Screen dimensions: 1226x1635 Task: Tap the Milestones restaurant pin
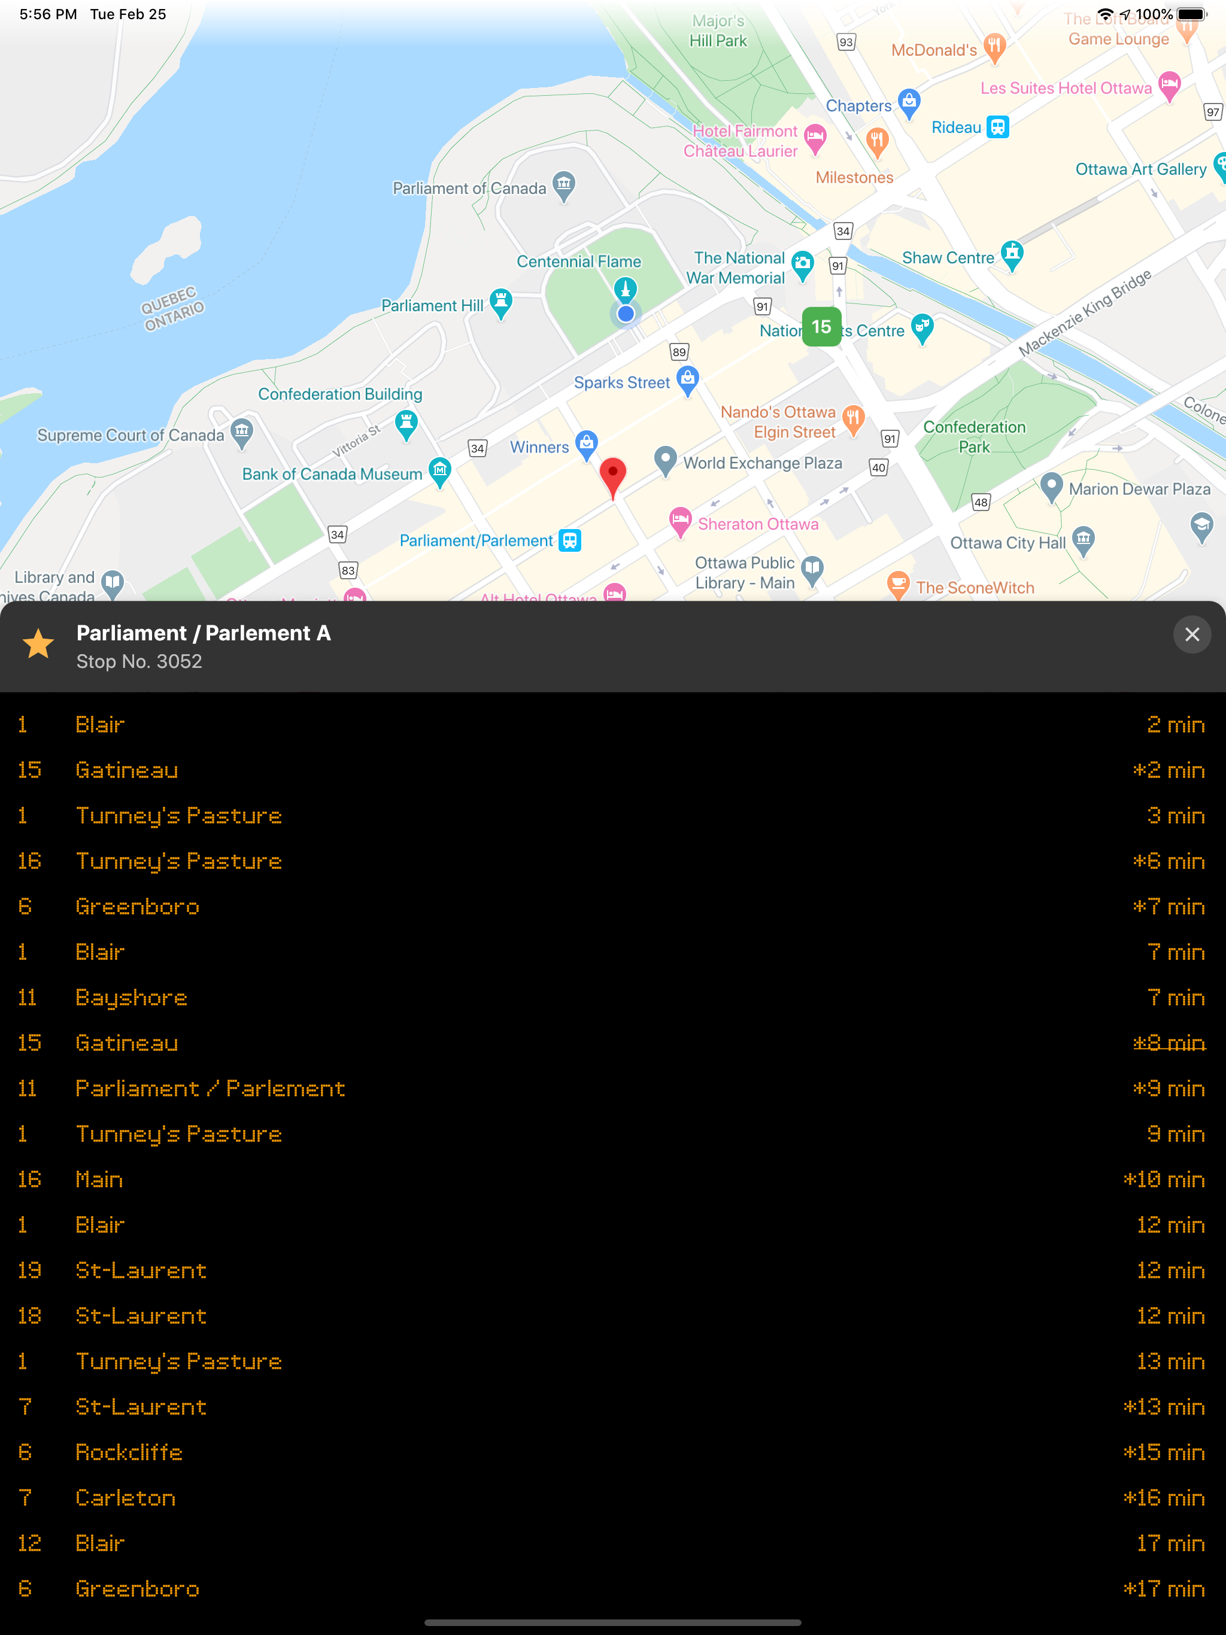coord(877,142)
